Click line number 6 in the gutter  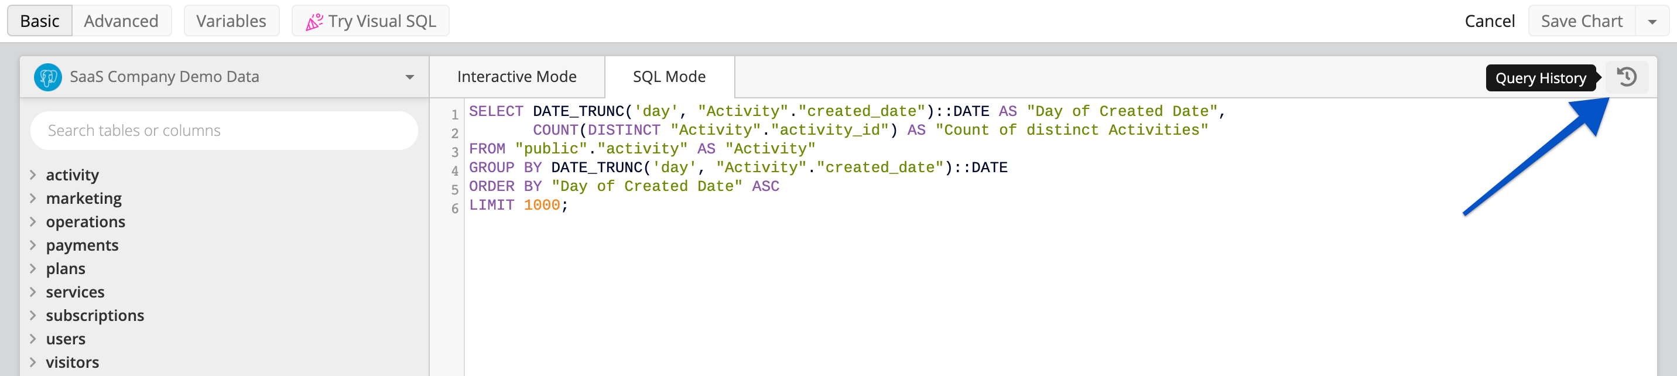point(455,208)
